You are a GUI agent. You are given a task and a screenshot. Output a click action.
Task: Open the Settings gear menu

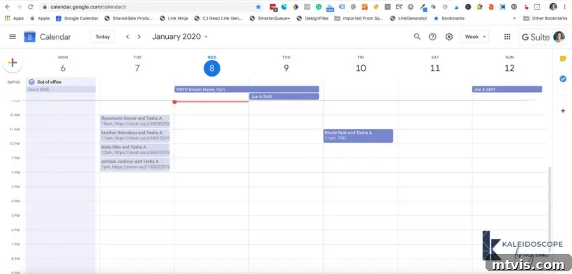pos(449,36)
